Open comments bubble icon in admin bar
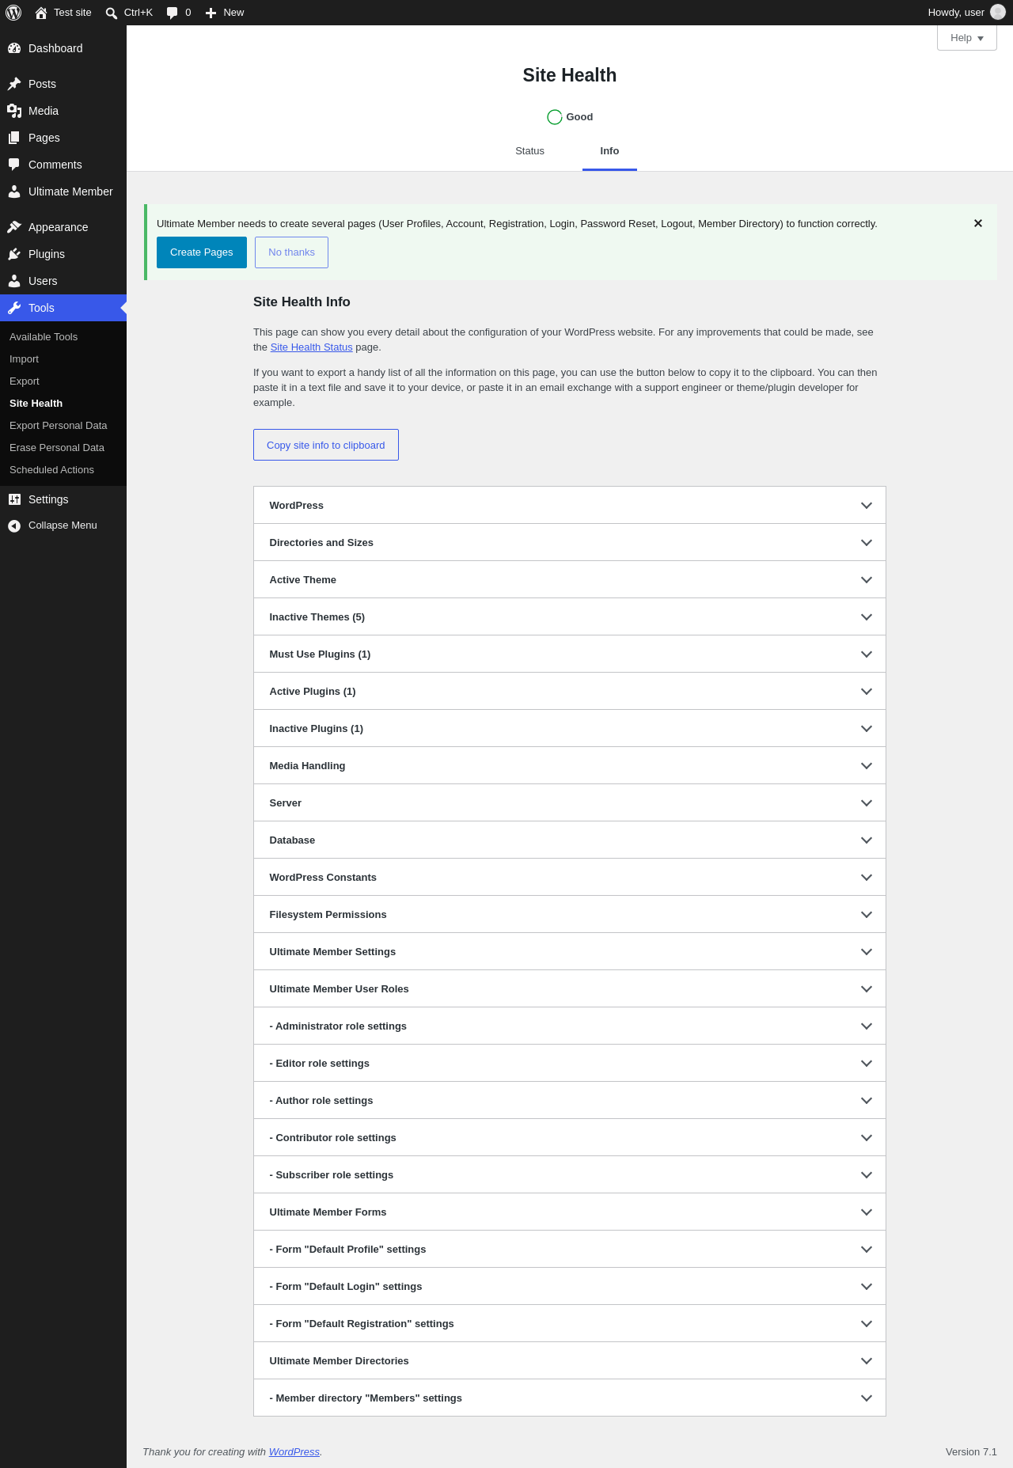This screenshot has height=1468, width=1013. [x=172, y=13]
